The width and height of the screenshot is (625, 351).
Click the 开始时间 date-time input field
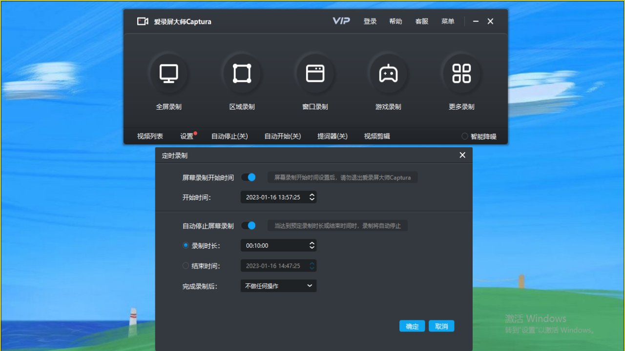coord(273,197)
